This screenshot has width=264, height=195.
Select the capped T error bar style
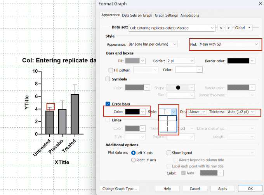(168, 118)
